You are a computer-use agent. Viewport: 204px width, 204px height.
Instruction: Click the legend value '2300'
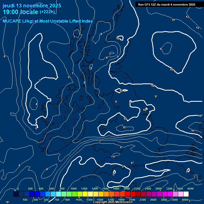coord(143,200)
